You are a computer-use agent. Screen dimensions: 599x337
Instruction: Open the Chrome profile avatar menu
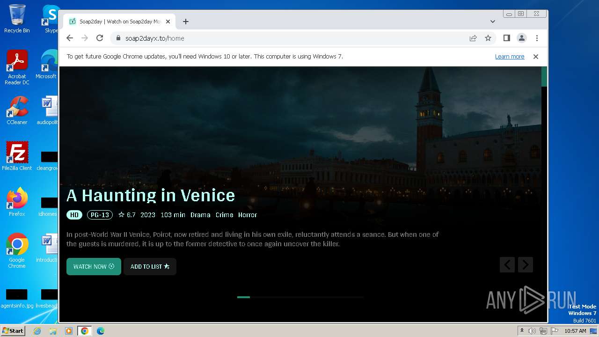pyautogui.click(x=521, y=38)
